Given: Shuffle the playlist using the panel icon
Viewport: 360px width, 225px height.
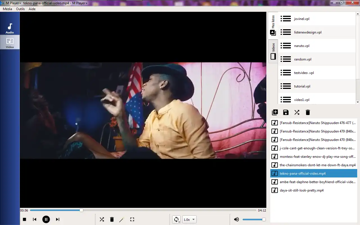Looking at the screenshot, I should [297, 112].
